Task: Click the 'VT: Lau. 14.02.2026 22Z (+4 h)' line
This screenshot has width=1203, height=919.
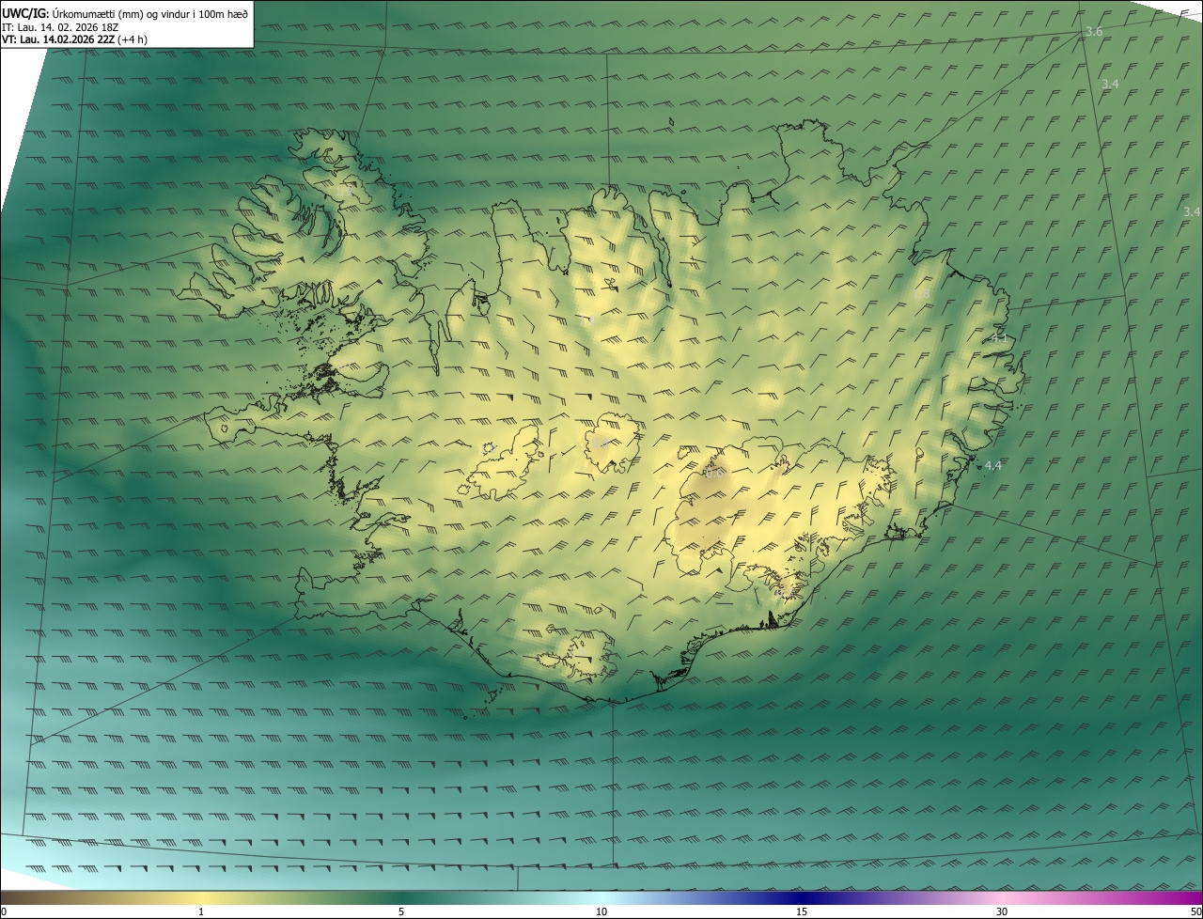Action: click(74, 39)
